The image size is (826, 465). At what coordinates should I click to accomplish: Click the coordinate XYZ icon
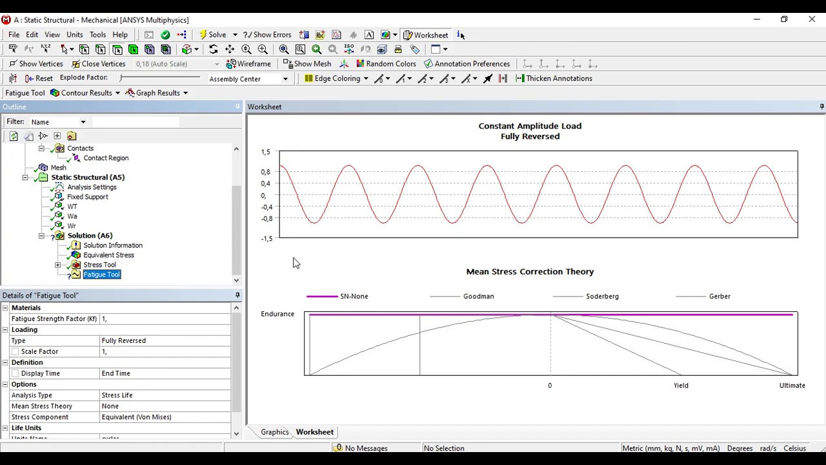(46, 49)
